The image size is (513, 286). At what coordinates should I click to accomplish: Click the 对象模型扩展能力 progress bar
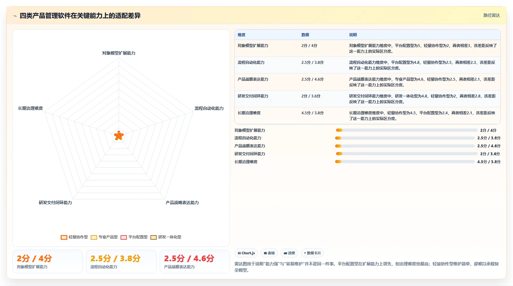(x=407, y=130)
